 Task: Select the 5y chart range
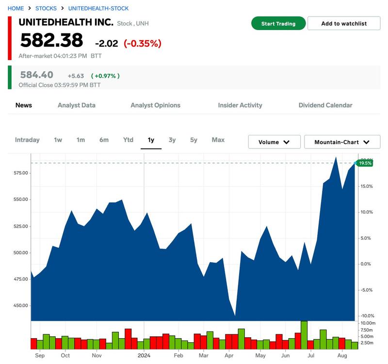[x=194, y=140]
